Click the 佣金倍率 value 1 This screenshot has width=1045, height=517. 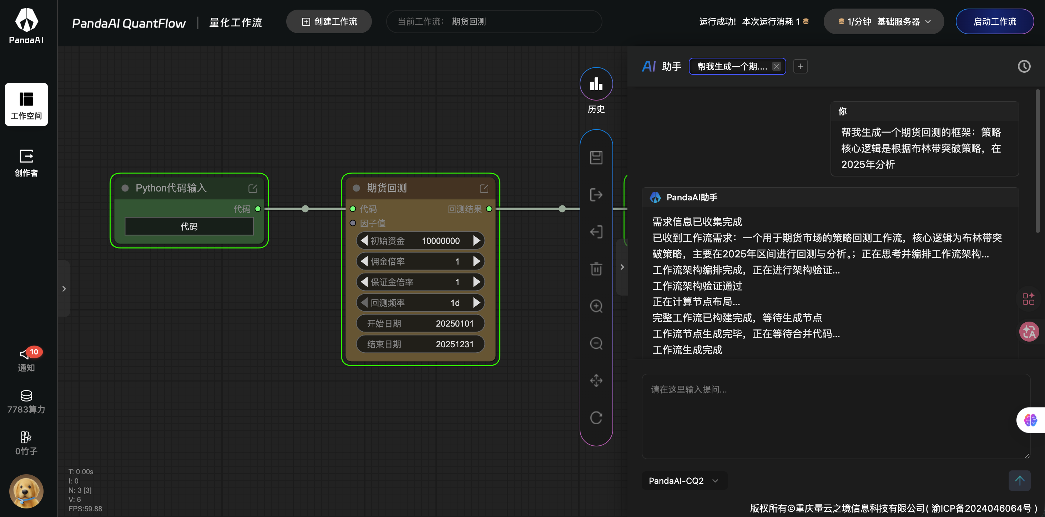(457, 262)
